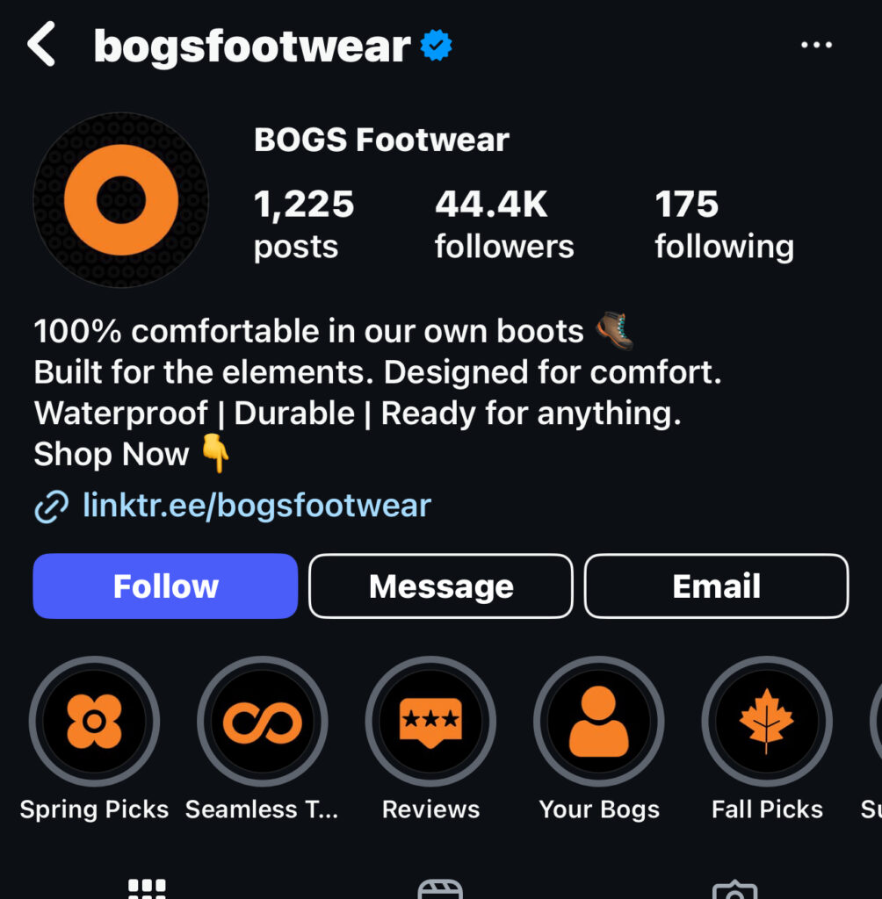View the 44.4K followers list

point(504,225)
